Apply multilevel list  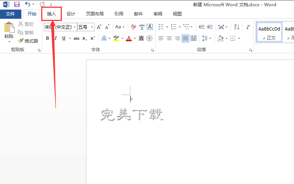tap(186, 27)
